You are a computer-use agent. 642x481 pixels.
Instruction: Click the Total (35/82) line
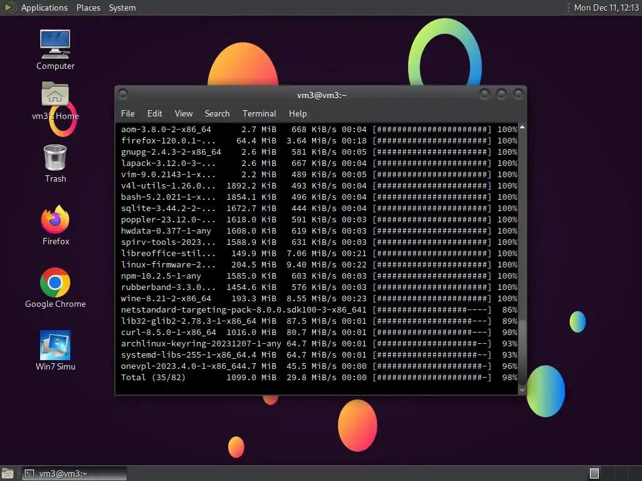point(319,377)
